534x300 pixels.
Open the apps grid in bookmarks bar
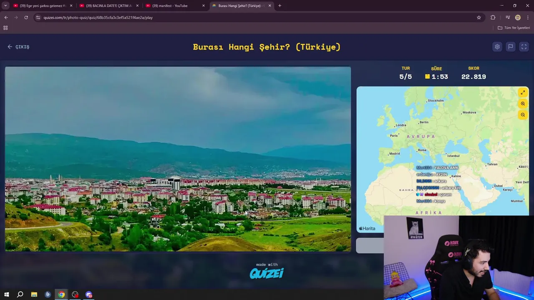click(5, 28)
